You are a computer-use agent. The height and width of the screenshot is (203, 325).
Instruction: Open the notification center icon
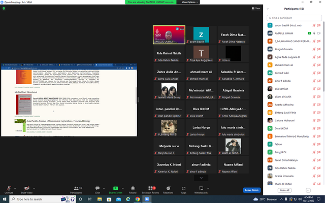[x=318, y=199]
